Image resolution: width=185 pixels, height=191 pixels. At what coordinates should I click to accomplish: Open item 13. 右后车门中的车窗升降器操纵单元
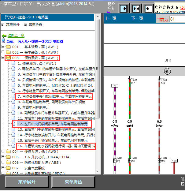[56, 129]
